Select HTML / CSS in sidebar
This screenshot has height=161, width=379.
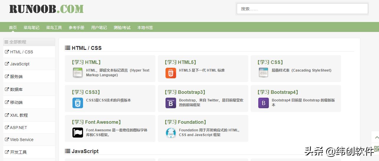(29, 52)
